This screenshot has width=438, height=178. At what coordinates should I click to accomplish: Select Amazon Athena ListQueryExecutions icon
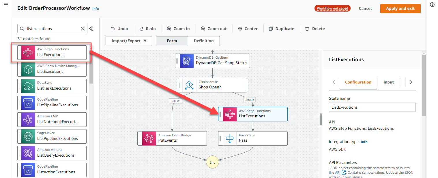pos(28,153)
